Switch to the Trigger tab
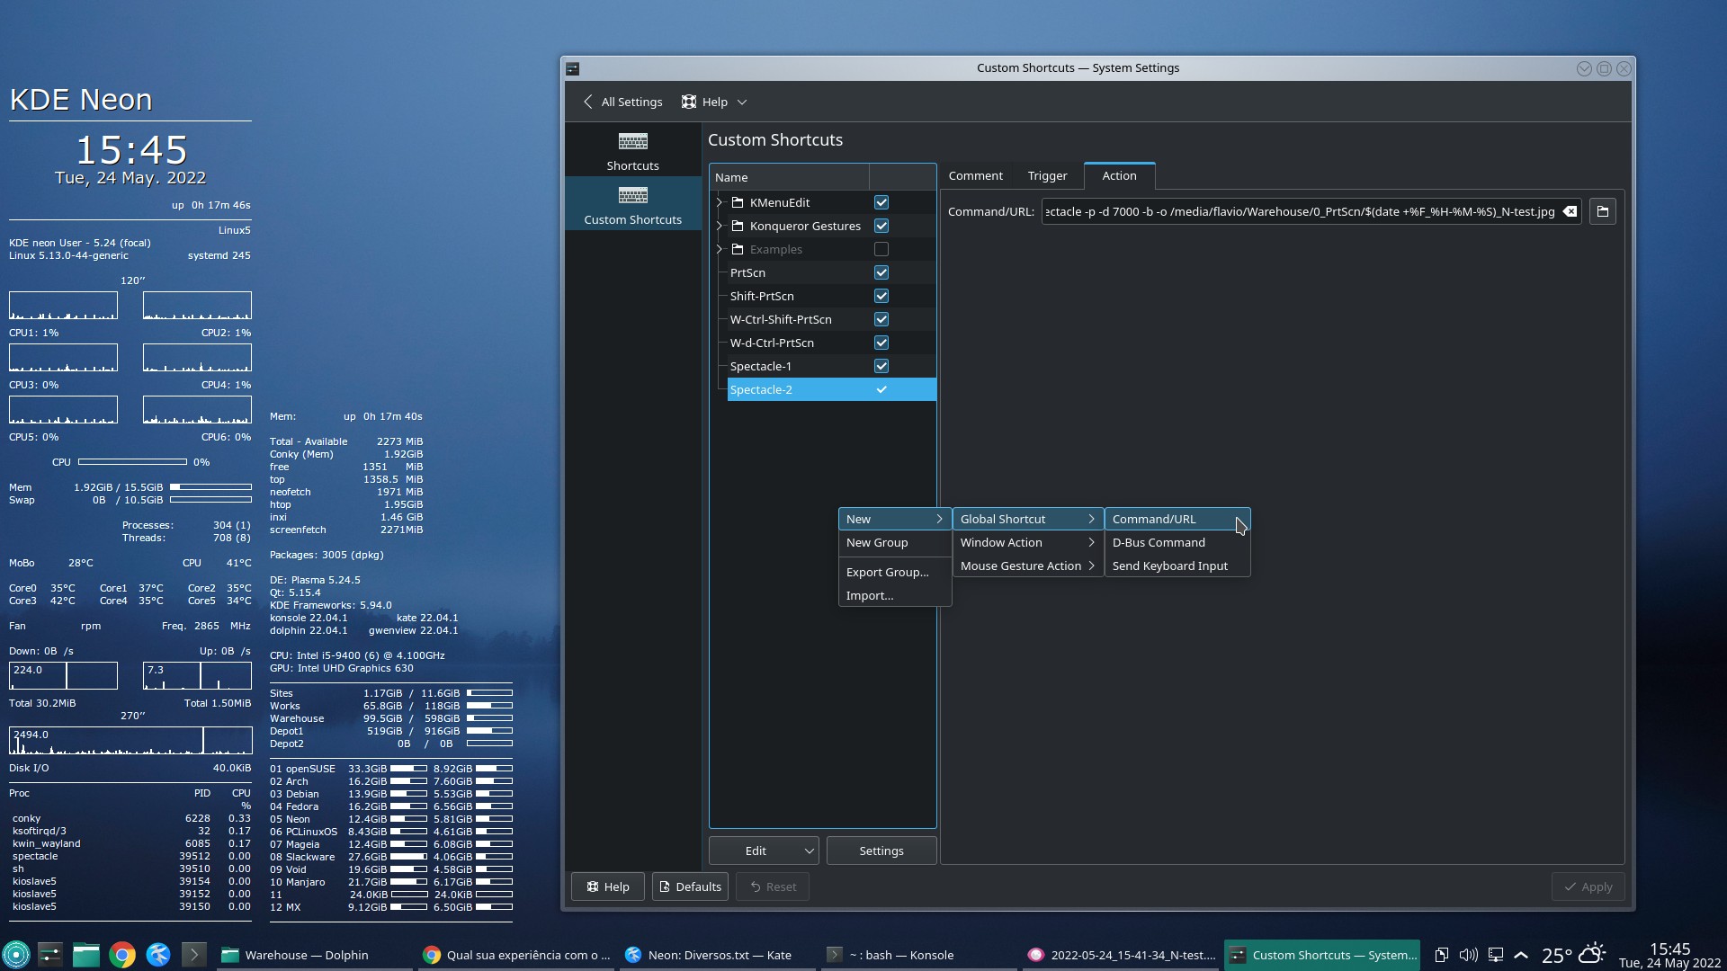 click(x=1047, y=175)
